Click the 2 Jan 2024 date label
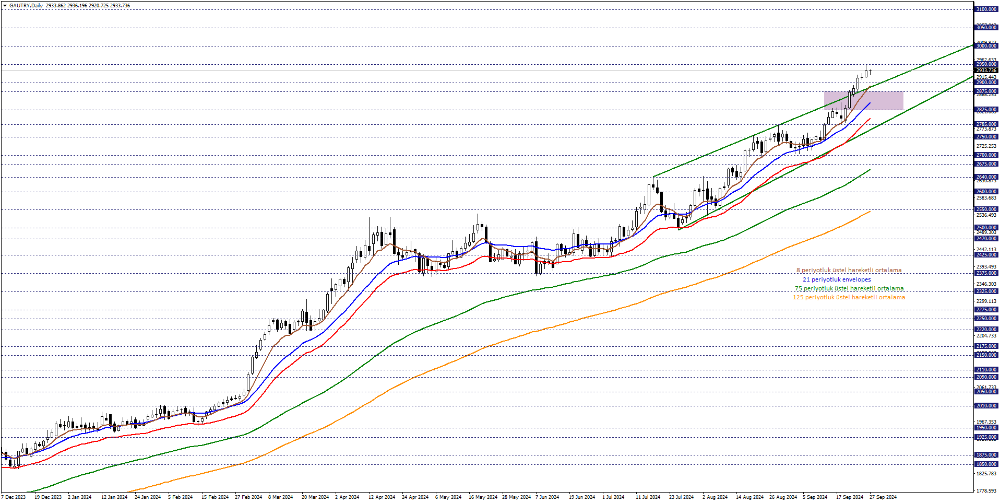The image size is (1000, 503). point(80,497)
